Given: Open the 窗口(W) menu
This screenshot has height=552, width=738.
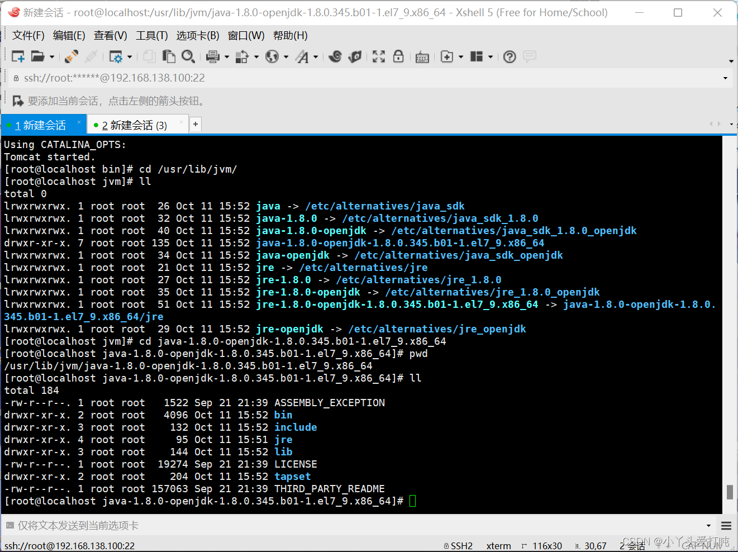Looking at the screenshot, I should point(246,36).
